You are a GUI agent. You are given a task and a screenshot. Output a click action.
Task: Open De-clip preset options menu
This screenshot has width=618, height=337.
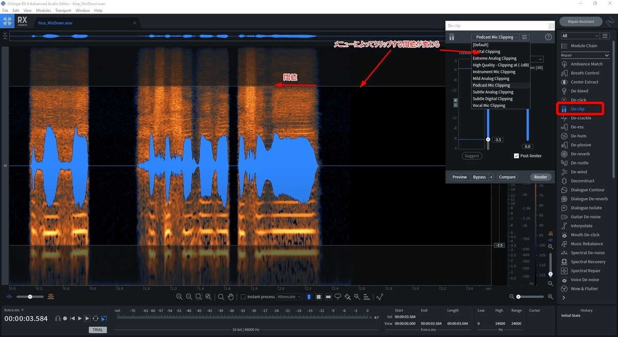(524, 37)
